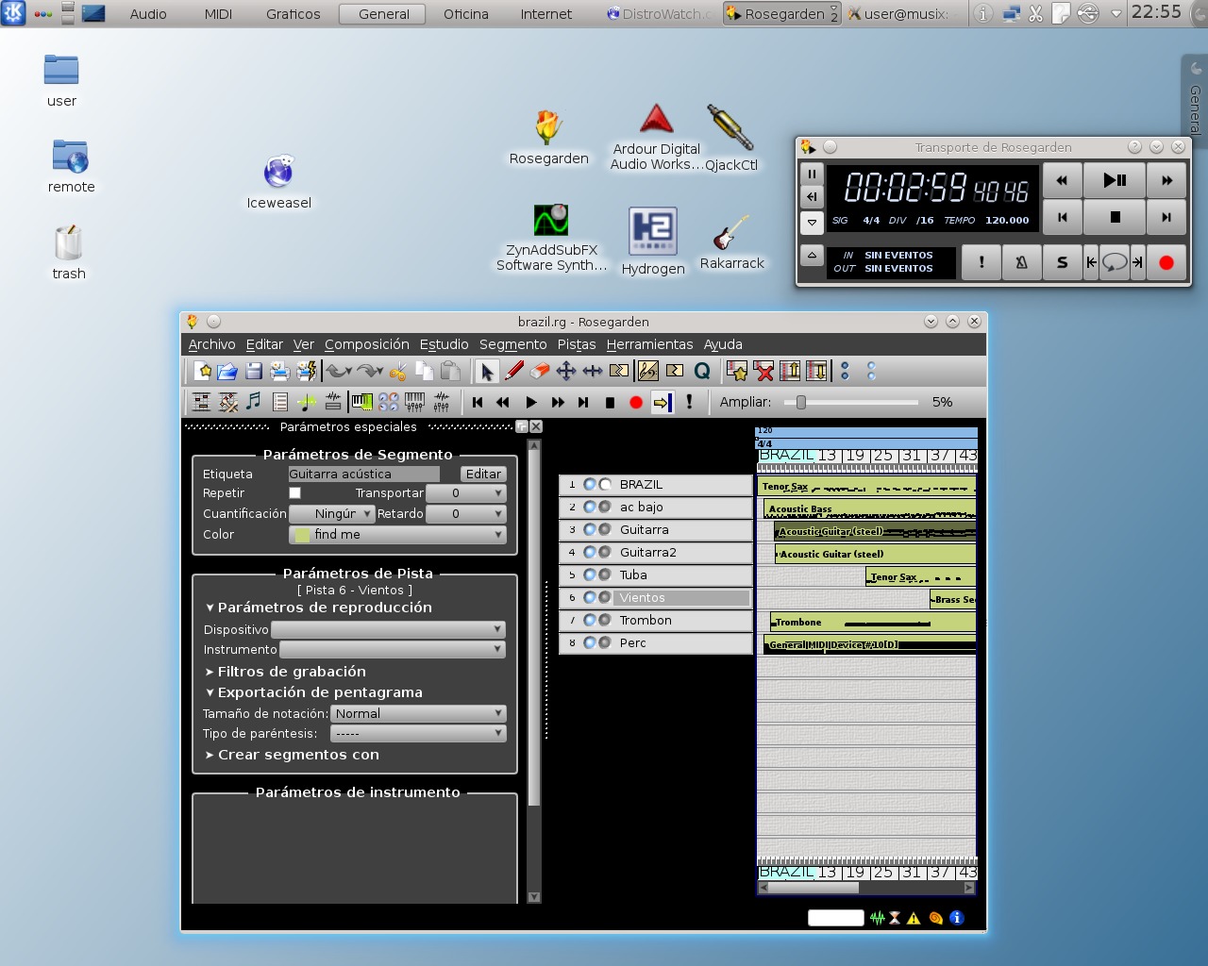Move track down with the down-arrow icon
1208x966 pixels.
[816, 372]
